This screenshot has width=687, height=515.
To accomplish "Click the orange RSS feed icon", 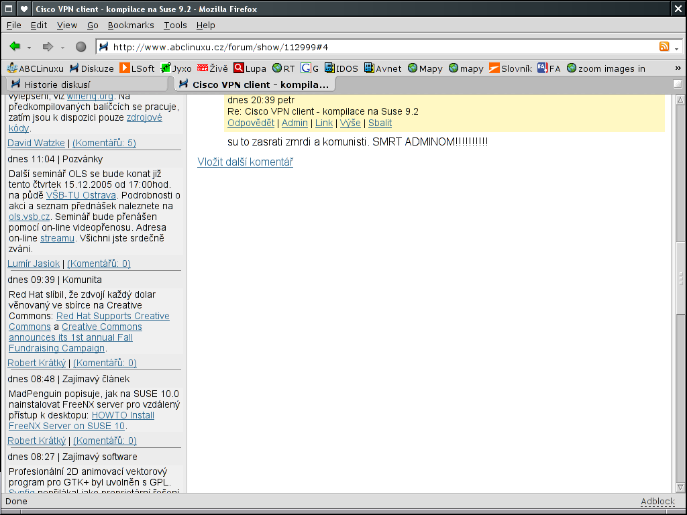I will 664,47.
